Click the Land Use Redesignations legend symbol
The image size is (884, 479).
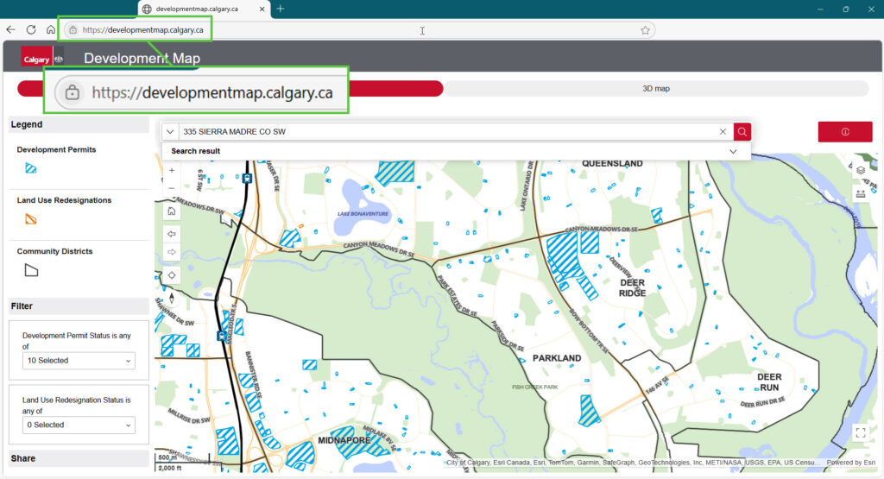coord(31,218)
